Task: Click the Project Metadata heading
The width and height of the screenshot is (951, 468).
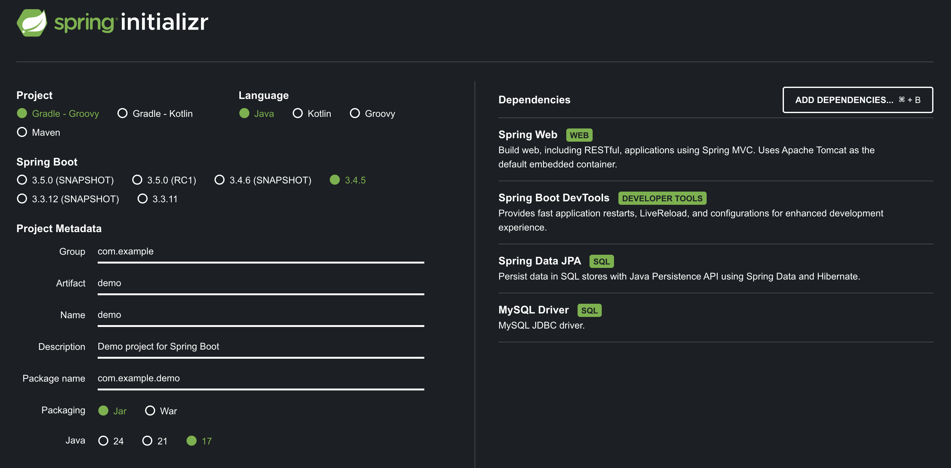Action: pos(59,228)
